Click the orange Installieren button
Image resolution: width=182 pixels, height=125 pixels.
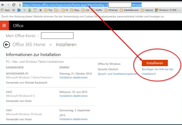tap(155, 63)
